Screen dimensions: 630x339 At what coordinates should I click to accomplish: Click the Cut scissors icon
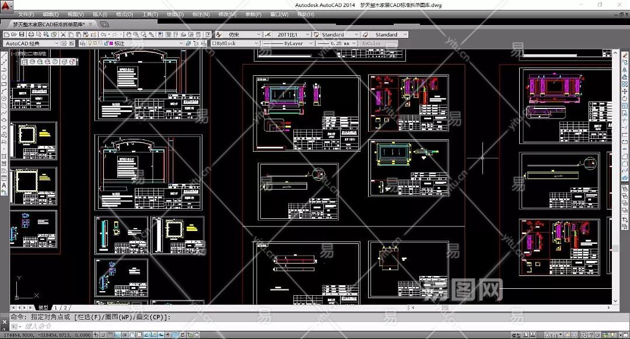pyautogui.click(x=62, y=34)
